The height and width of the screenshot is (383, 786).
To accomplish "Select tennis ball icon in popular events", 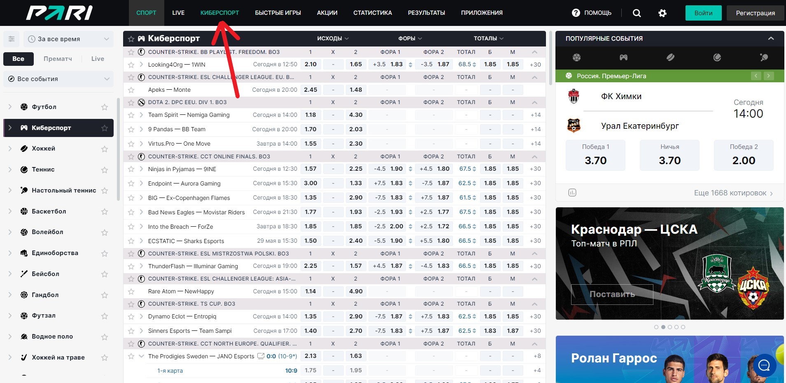I will (717, 57).
